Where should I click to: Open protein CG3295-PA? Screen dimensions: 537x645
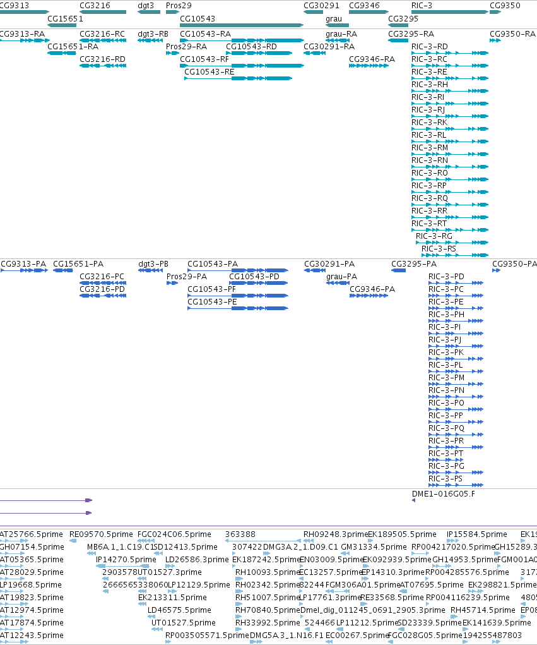(414, 263)
